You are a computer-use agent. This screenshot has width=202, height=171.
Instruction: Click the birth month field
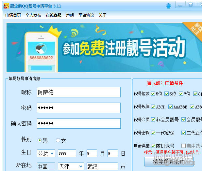92,153
